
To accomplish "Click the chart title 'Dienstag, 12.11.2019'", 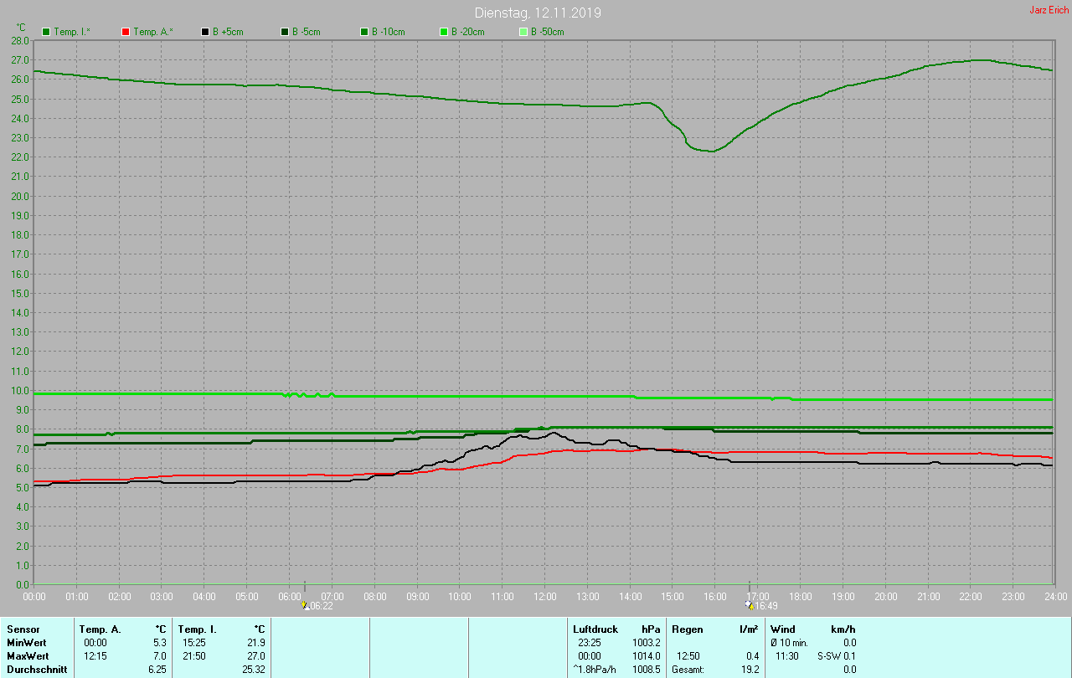I will tap(538, 13).
